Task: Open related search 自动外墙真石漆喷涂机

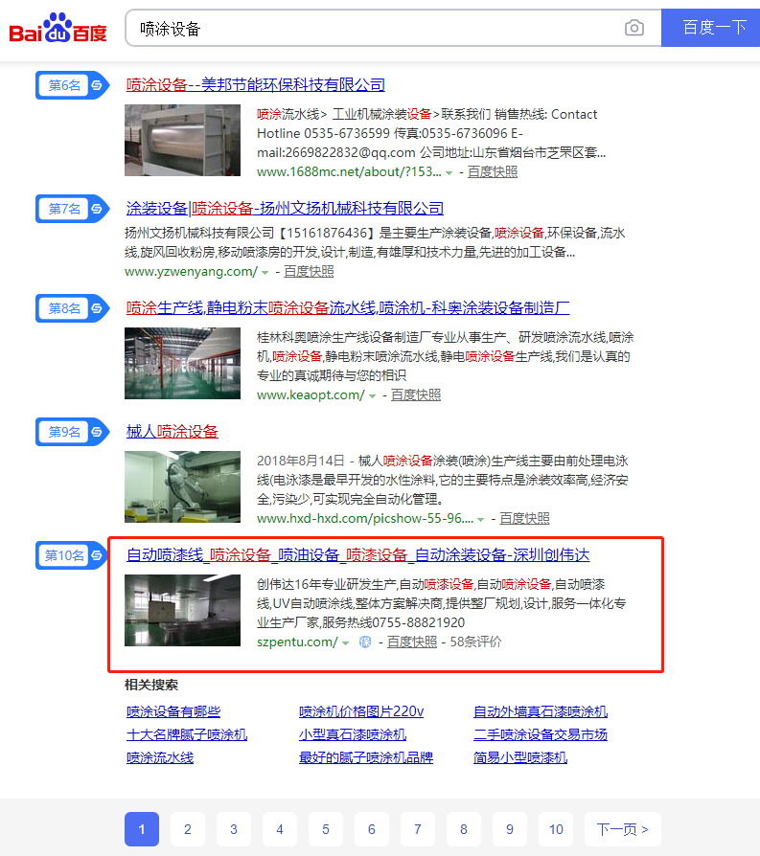Action: click(x=541, y=711)
